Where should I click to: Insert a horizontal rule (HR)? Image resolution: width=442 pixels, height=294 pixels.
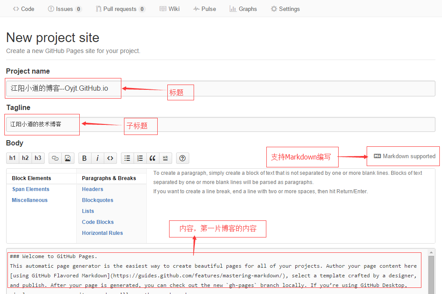(166, 158)
